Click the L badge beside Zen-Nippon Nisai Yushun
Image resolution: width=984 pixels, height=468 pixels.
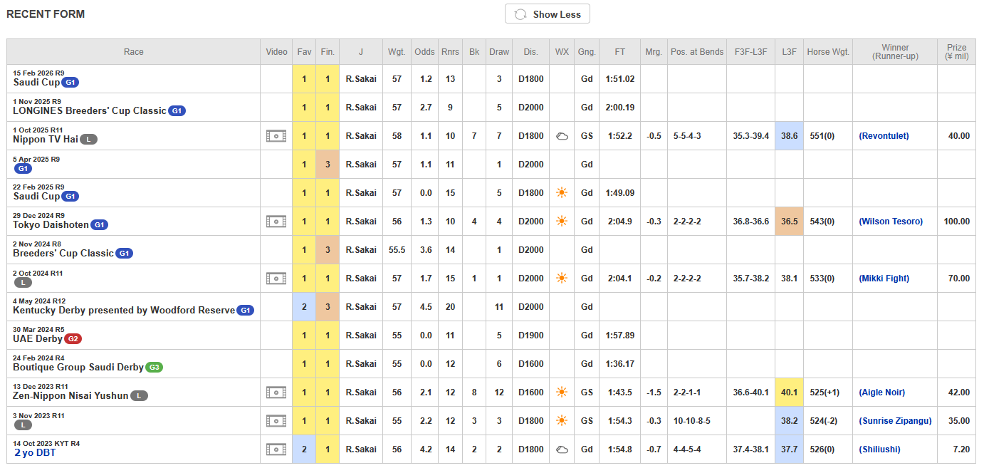[139, 396]
